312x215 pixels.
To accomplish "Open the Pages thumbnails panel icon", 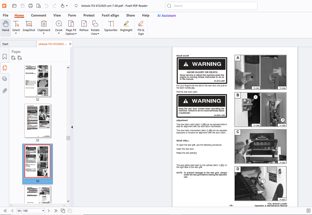I will pyautogui.click(x=5, y=68).
